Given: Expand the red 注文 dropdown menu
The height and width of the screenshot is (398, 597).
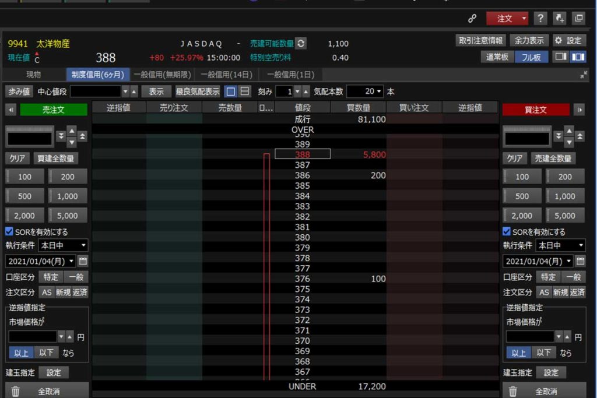Looking at the screenshot, I should click(x=524, y=19).
